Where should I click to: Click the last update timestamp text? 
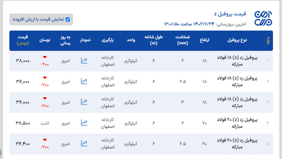[x=205, y=24]
